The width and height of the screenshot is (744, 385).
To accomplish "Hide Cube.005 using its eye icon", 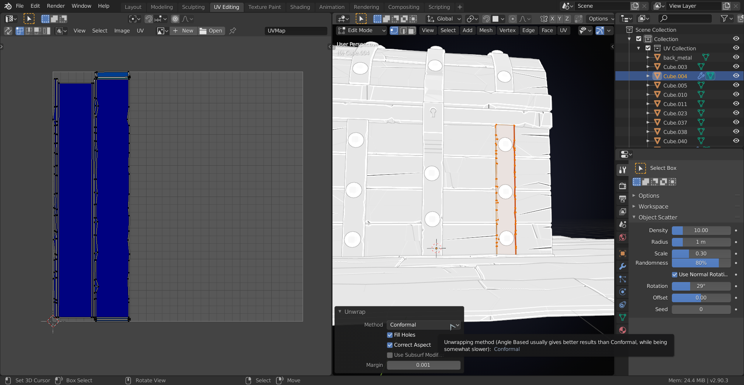I will click(736, 86).
